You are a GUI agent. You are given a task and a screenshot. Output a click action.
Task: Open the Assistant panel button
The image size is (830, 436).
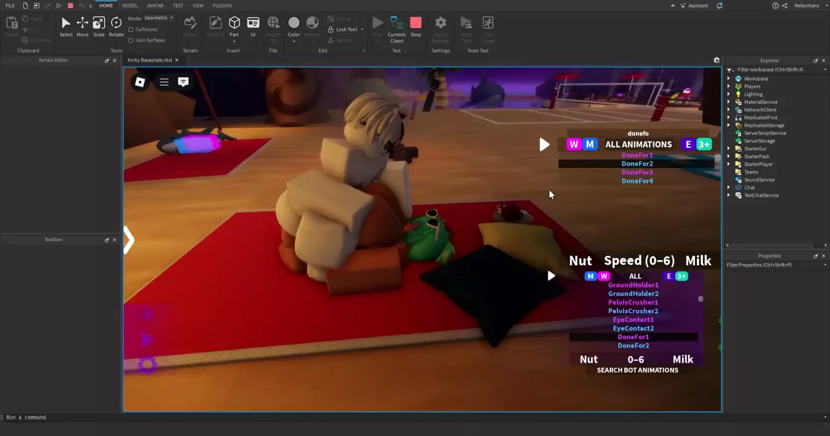693,5
